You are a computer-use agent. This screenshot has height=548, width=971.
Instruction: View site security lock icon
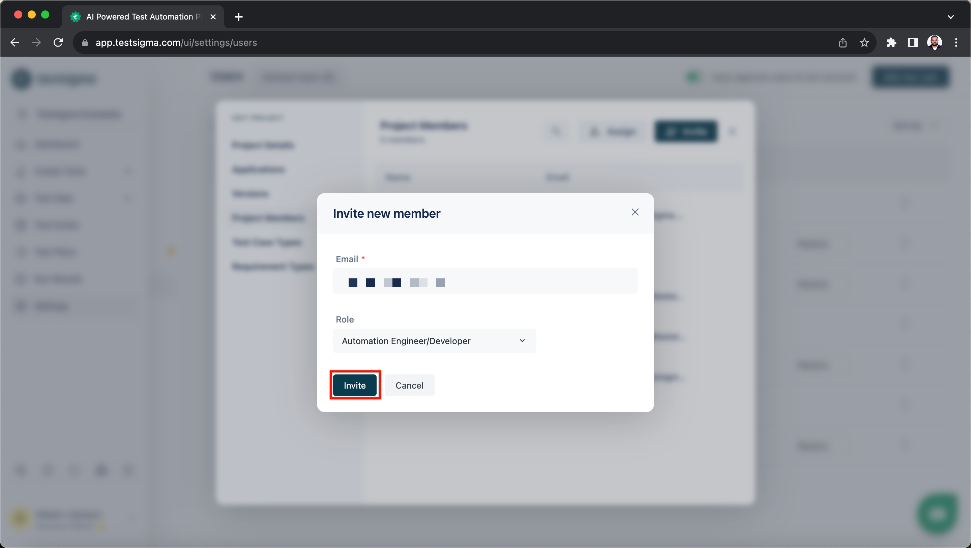(85, 42)
